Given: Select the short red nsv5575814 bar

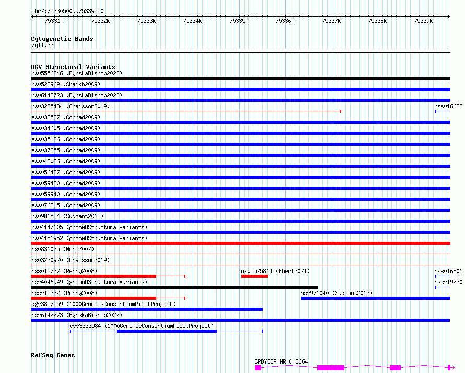Looking at the screenshot, I should 254,276.
